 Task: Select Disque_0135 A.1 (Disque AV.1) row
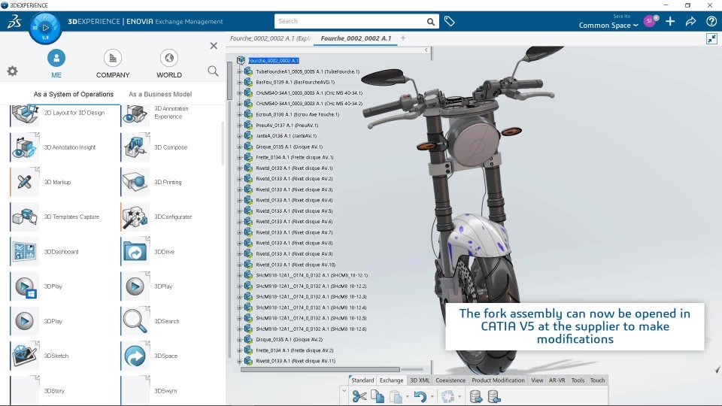[x=289, y=147]
